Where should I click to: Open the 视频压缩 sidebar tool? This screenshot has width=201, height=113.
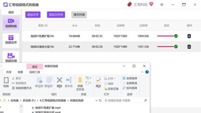click(11, 57)
